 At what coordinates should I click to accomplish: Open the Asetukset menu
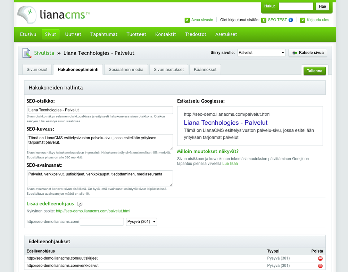226,34
